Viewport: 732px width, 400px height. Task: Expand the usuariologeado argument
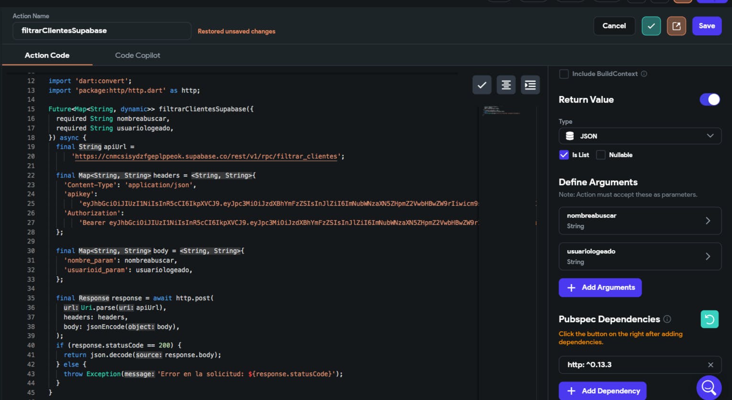coord(639,256)
